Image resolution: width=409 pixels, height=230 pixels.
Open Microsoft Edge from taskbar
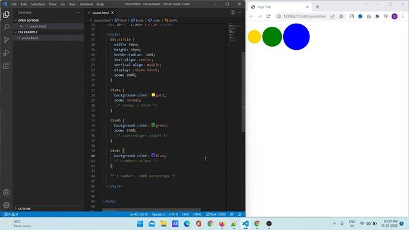187,224
